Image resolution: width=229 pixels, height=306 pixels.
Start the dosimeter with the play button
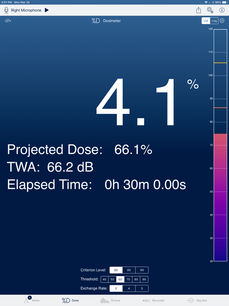[46, 10]
